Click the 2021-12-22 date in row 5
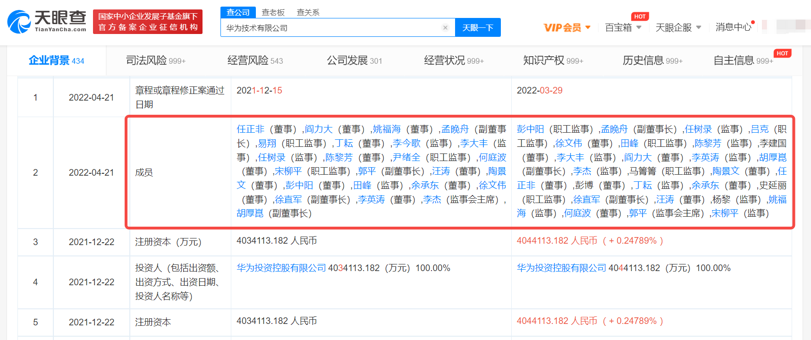 (92, 322)
